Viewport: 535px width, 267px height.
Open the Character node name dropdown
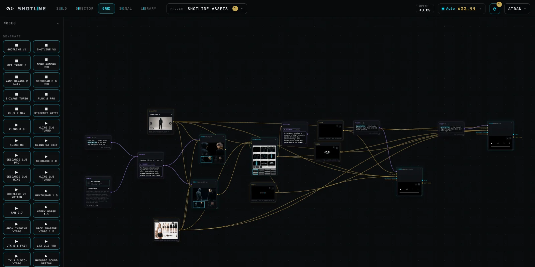pos(160,114)
